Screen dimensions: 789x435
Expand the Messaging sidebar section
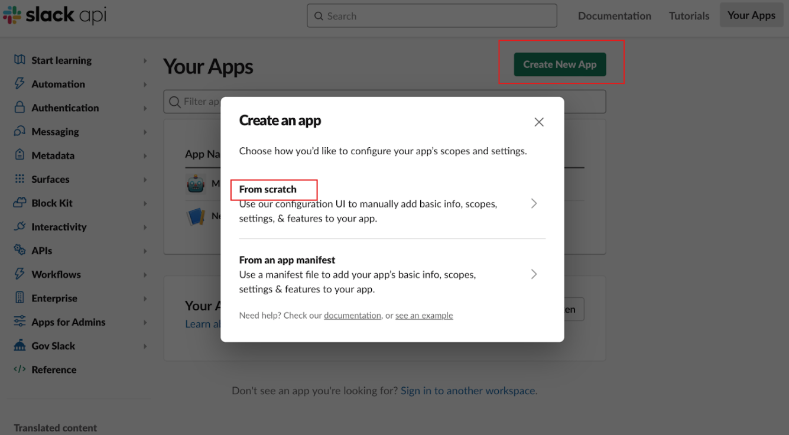(145, 132)
